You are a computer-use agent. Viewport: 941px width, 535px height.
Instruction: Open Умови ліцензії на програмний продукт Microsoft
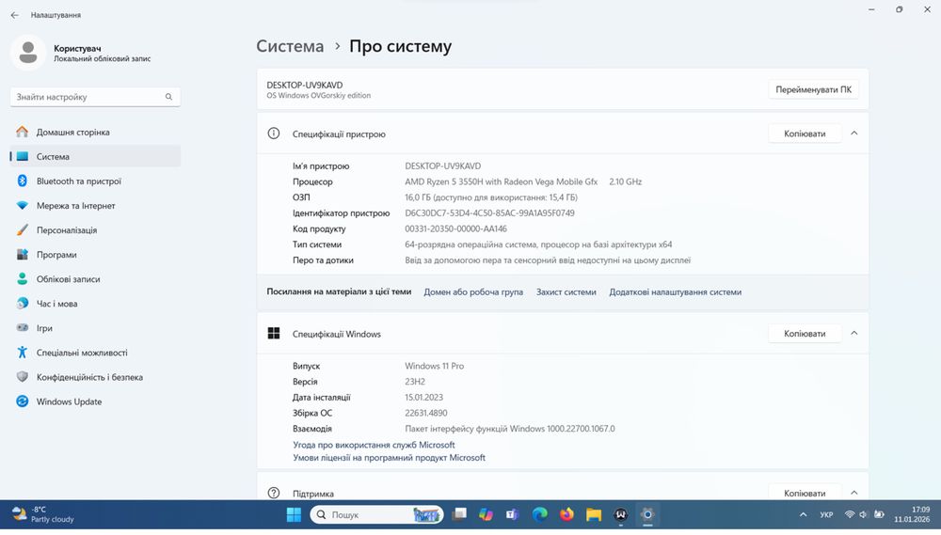[389, 458]
